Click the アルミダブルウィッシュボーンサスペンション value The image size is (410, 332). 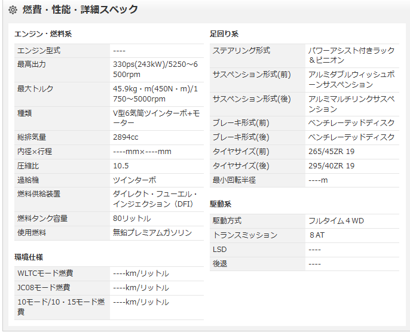pos(351,79)
